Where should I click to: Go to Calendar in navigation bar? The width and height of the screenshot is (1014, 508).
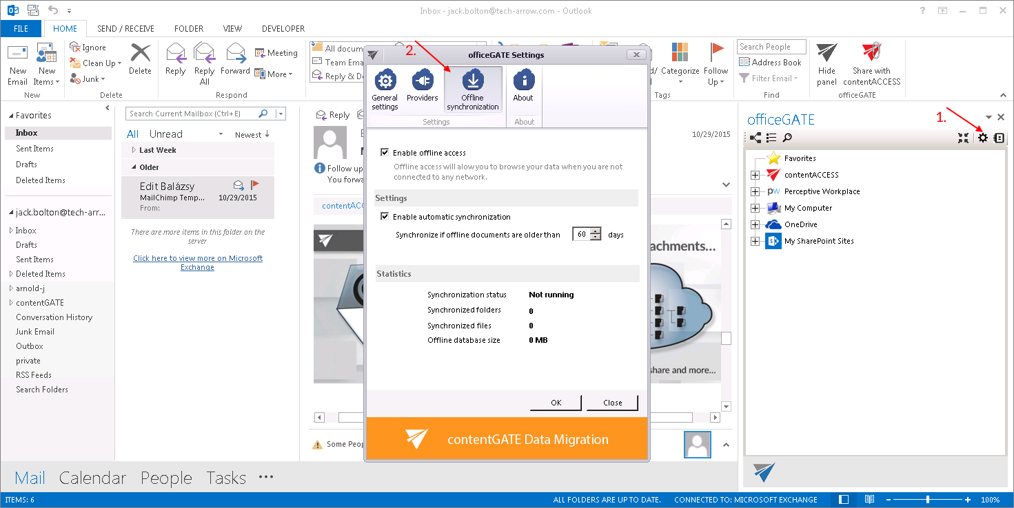coord(92,478)
